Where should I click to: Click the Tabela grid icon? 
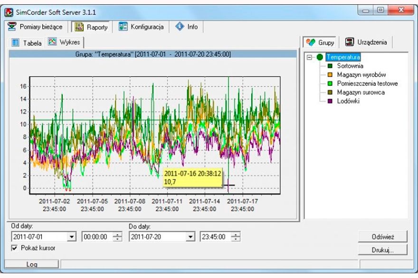coord(16,43)
